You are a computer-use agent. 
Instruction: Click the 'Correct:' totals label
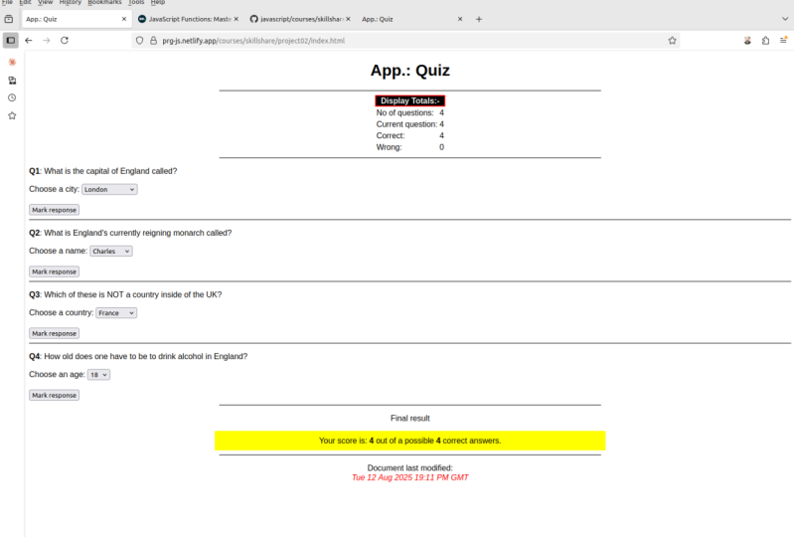click(x=391, y=136)
